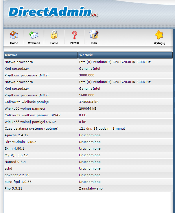Click the Home text label

click(x=14, y=43)
